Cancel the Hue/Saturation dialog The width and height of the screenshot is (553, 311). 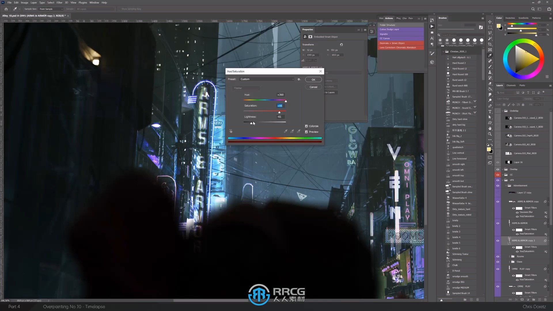[313, 87]
